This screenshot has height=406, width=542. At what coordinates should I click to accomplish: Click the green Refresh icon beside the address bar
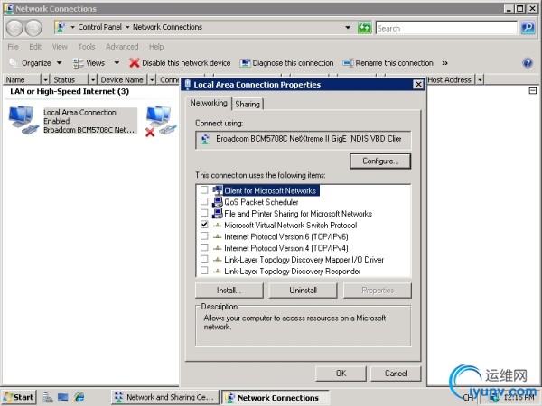point(364,28)
